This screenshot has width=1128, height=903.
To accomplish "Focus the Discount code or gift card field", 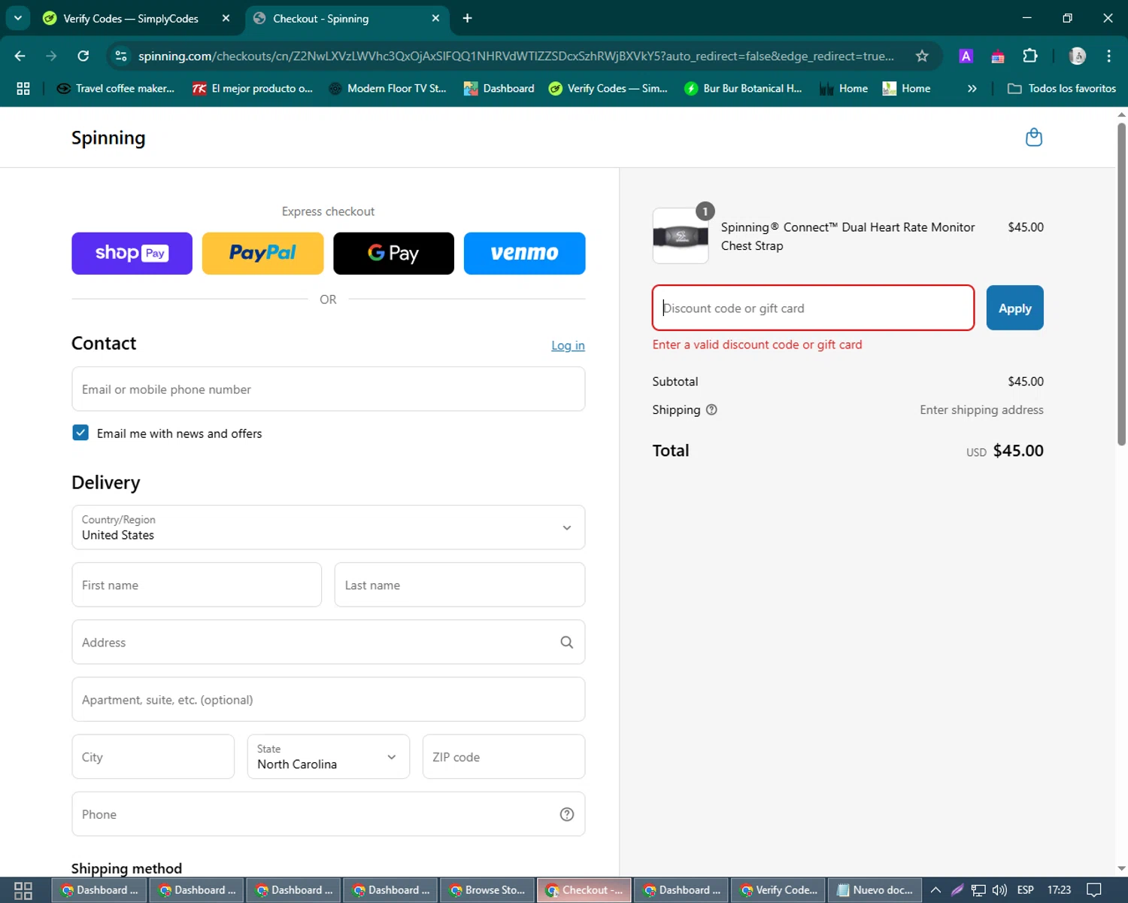I will pos(813,308).
